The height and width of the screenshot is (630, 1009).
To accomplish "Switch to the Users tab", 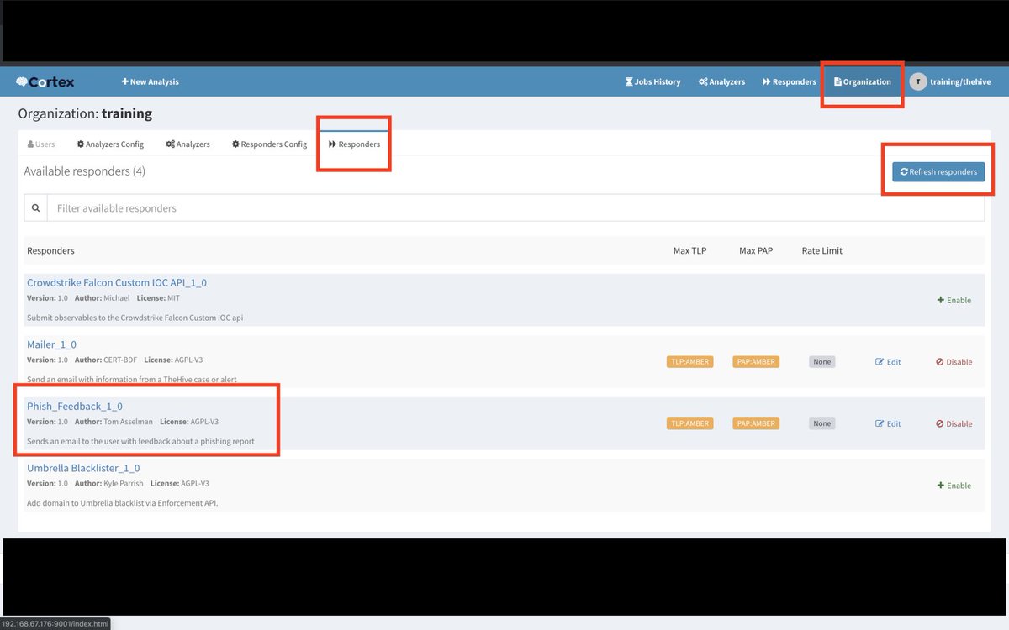I will click(x=41, y=144).
